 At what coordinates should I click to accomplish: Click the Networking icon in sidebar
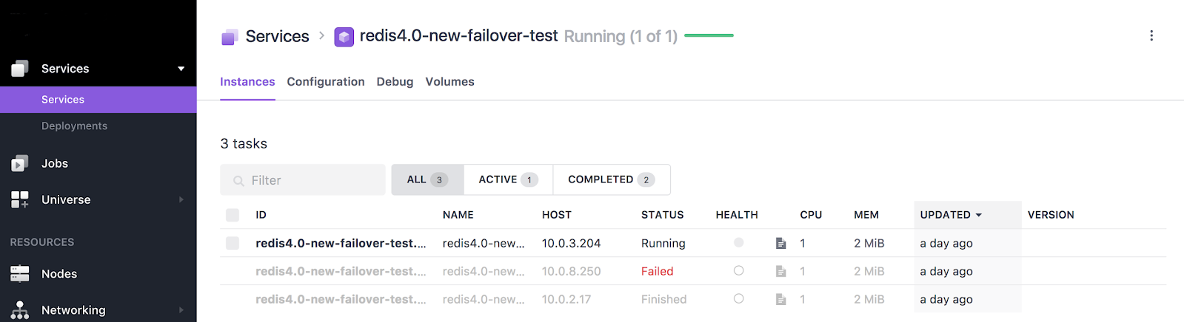pyautogui.click(x=20, y=310)
